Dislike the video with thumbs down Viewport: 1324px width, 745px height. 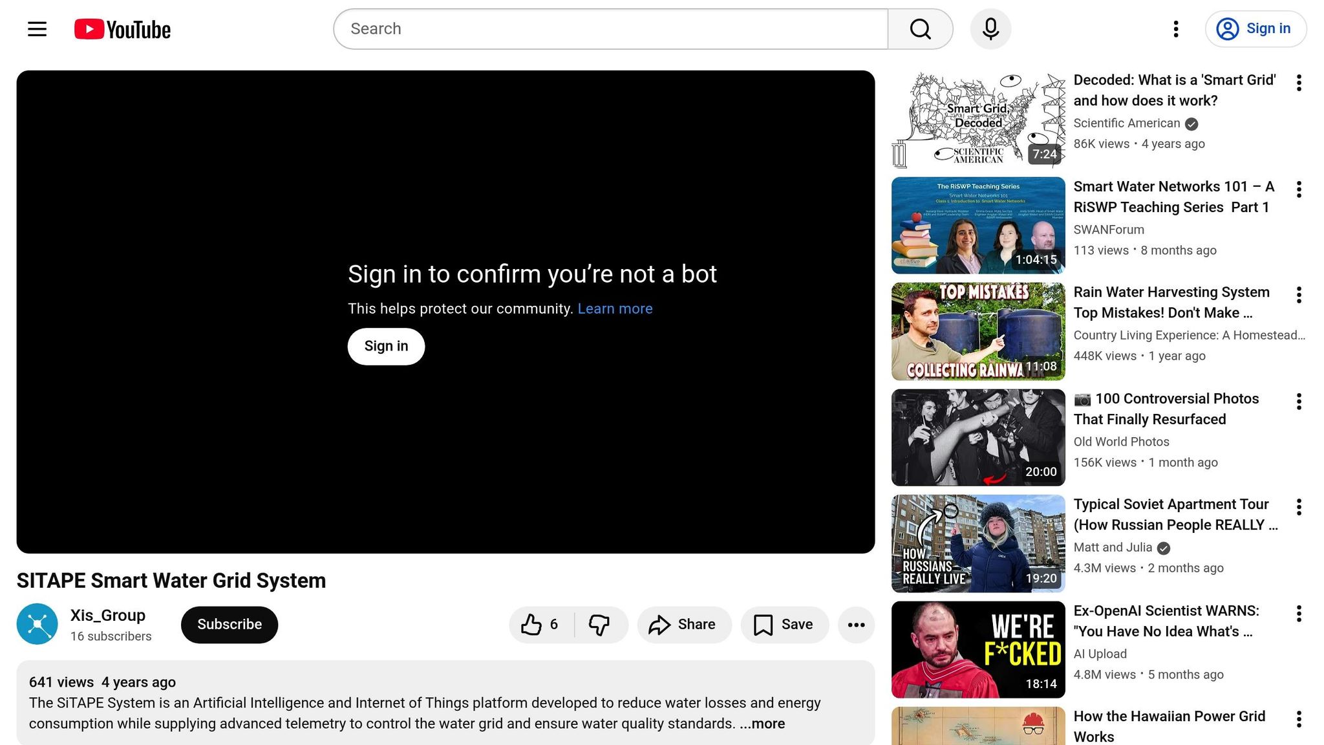click(x=599, y=625)
